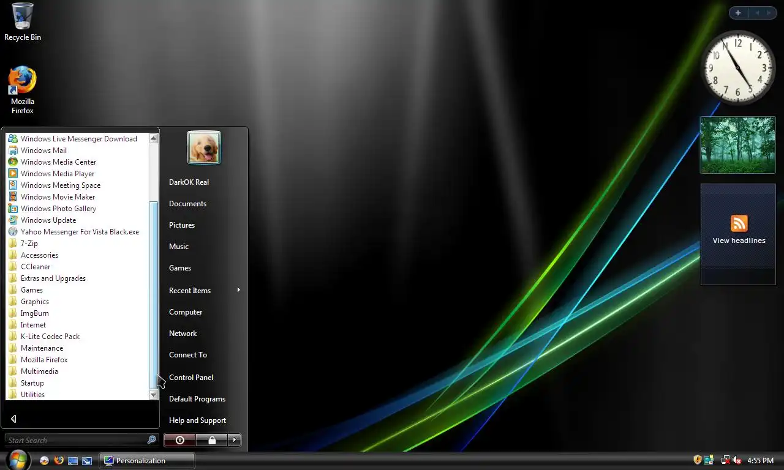Open the Windows Sidebar tray icon

[x=709, y=460]
